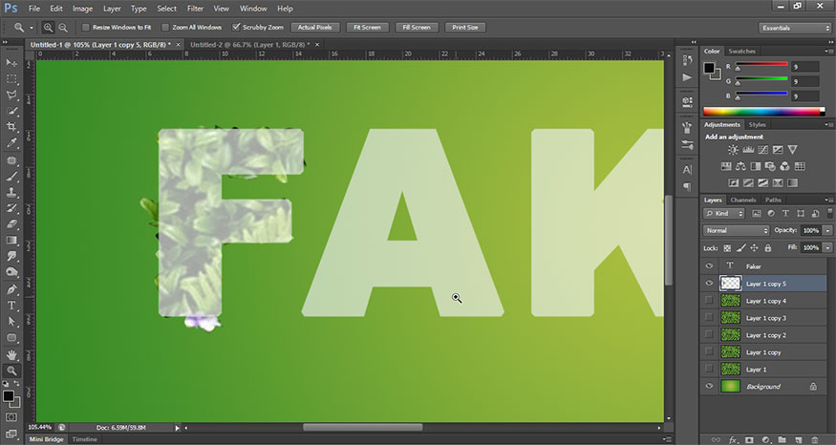Switch to the Channels tab

pos(743,200)
